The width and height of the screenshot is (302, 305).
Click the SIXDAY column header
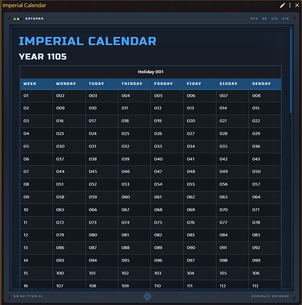pyautogui.click(x=233, y=84)
